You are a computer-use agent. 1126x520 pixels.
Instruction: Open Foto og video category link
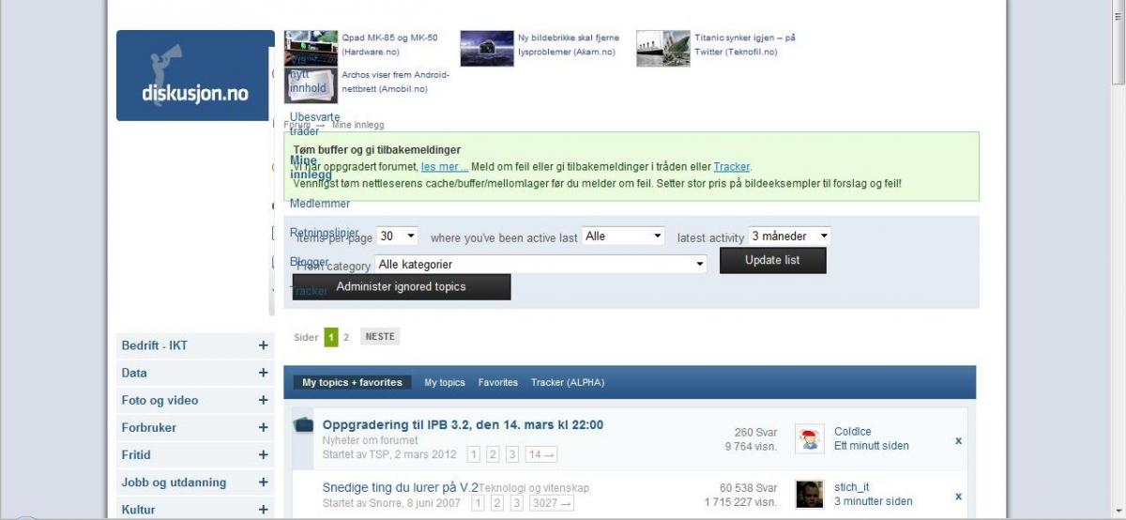[x=160, y=400]
